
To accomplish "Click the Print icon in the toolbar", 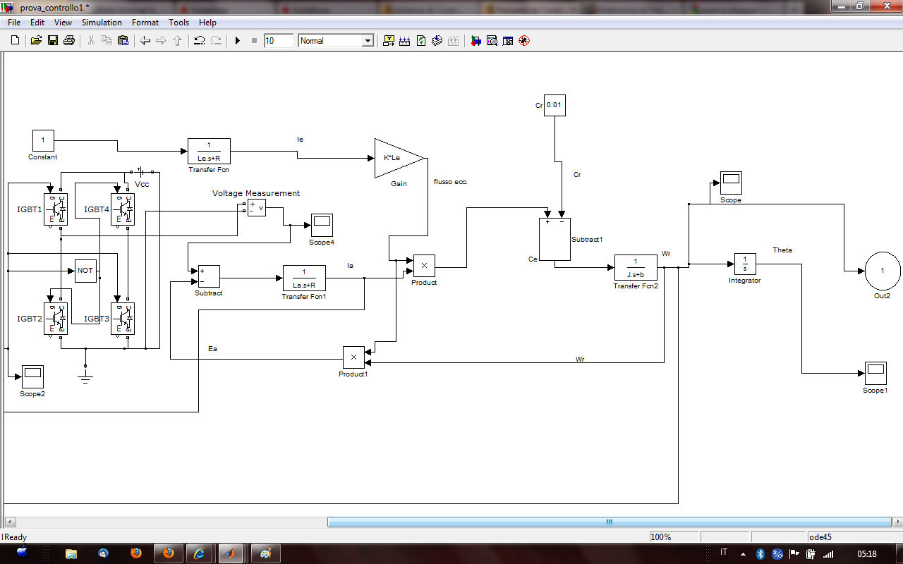I will tap(68, 41).
